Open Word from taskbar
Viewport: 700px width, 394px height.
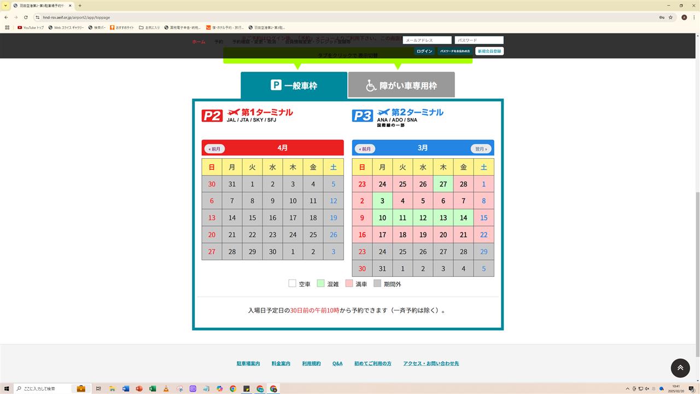click(x=126, y=389)
